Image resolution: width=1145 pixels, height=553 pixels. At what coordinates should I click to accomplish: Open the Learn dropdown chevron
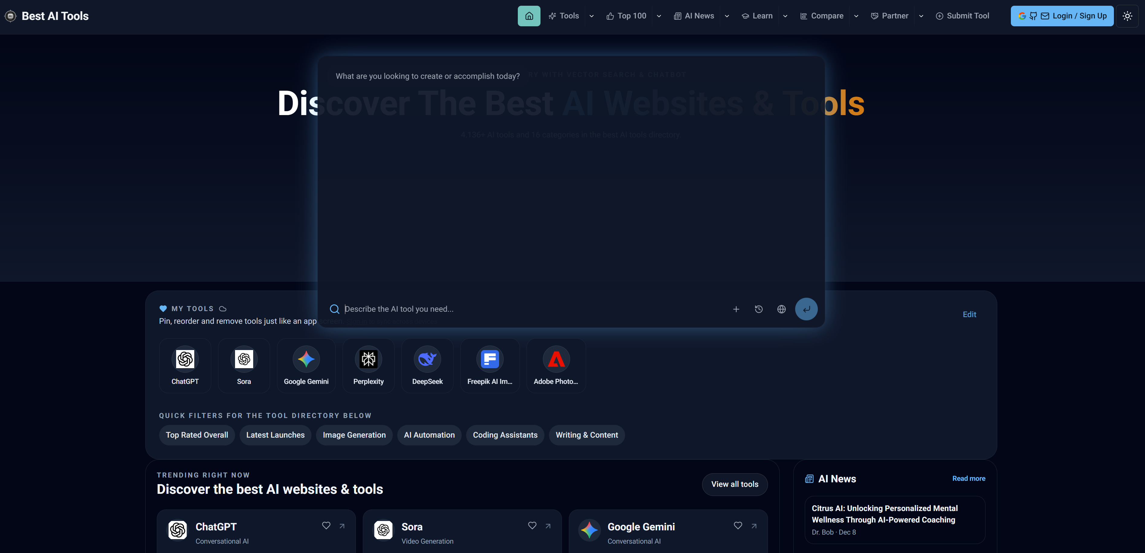785,15
